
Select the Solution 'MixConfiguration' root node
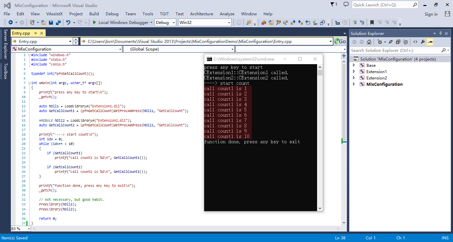[398, 59]
